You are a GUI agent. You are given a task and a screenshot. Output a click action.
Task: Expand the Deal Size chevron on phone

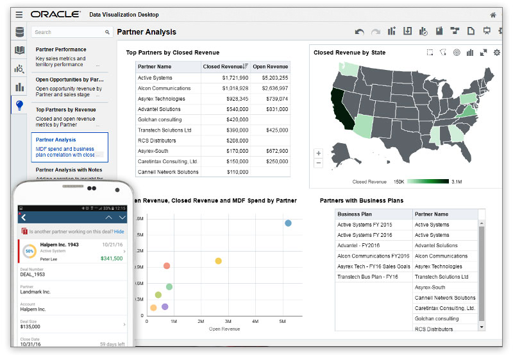coord(124,325)
